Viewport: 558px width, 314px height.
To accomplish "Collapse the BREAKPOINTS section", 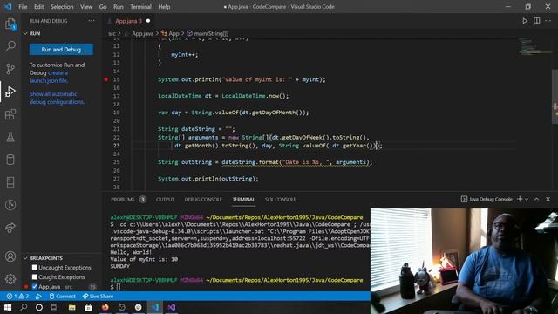I will (25, 258).
